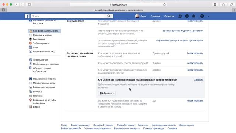Click the Safari back arrow

[x=17, y=4]
